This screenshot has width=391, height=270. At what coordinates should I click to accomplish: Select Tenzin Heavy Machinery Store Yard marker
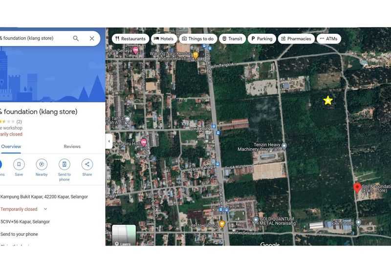tap(284, 146)
